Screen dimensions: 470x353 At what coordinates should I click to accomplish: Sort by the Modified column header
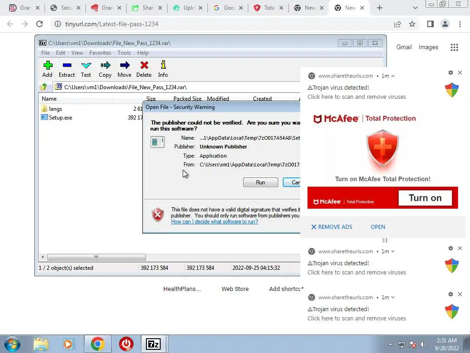(x=218, y=98)
